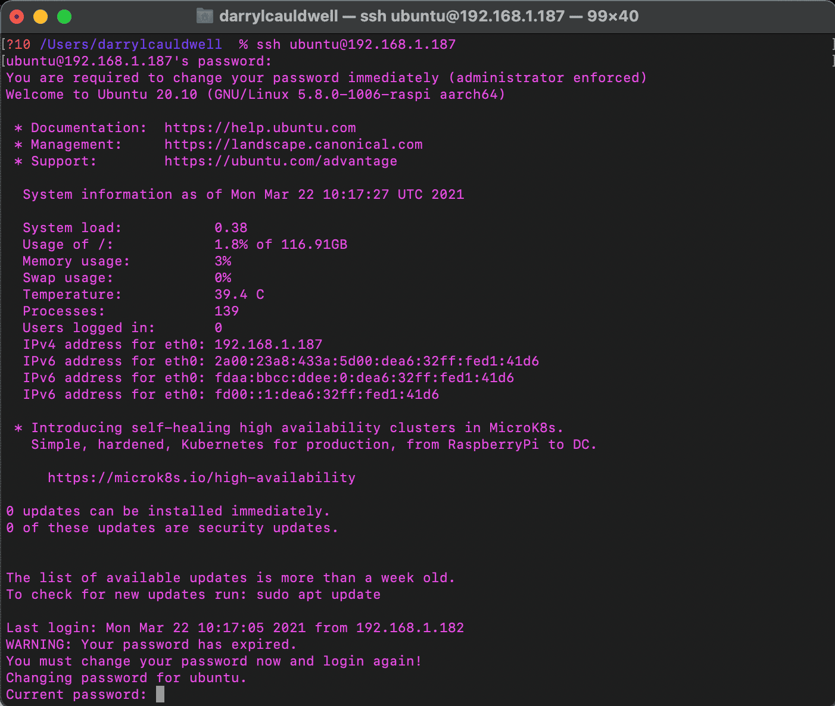Click the Last login timestamp line
The width and height of the screenshot is (835, 706).
click(x=235, y=627)
